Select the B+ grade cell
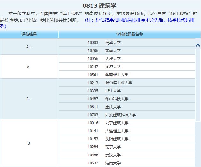This screenshot has width=201, height=167. (x=29, y=99)
